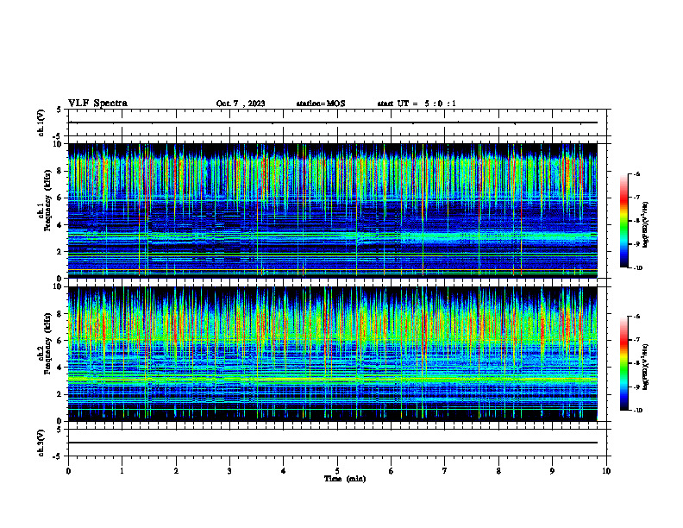Click ch.1 frequency axis tick "8"
Image resolution: width=683 pixels, height=528 pixels.
pyautogui.click(x=60, y=171)
